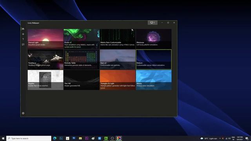Image resolution: width=251 pixels, height=141 pixels.
Task: Select the Periodic Table wallpaper
Action: (x=82, y=59)
